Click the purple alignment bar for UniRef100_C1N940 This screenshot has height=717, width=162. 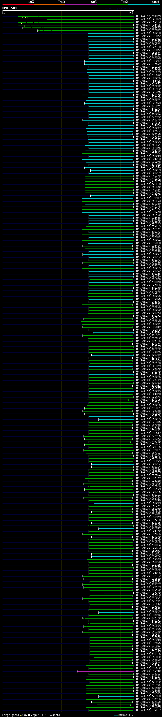106,671
